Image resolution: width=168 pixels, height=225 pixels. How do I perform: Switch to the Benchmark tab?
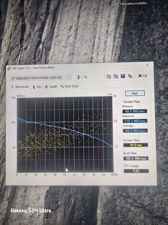point(20,87)
